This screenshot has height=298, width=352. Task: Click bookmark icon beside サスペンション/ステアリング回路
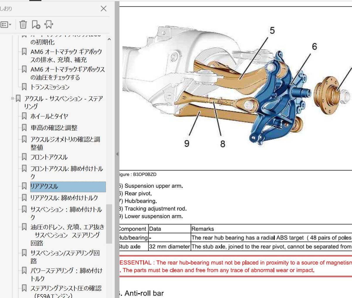click(x=24, y=253)
